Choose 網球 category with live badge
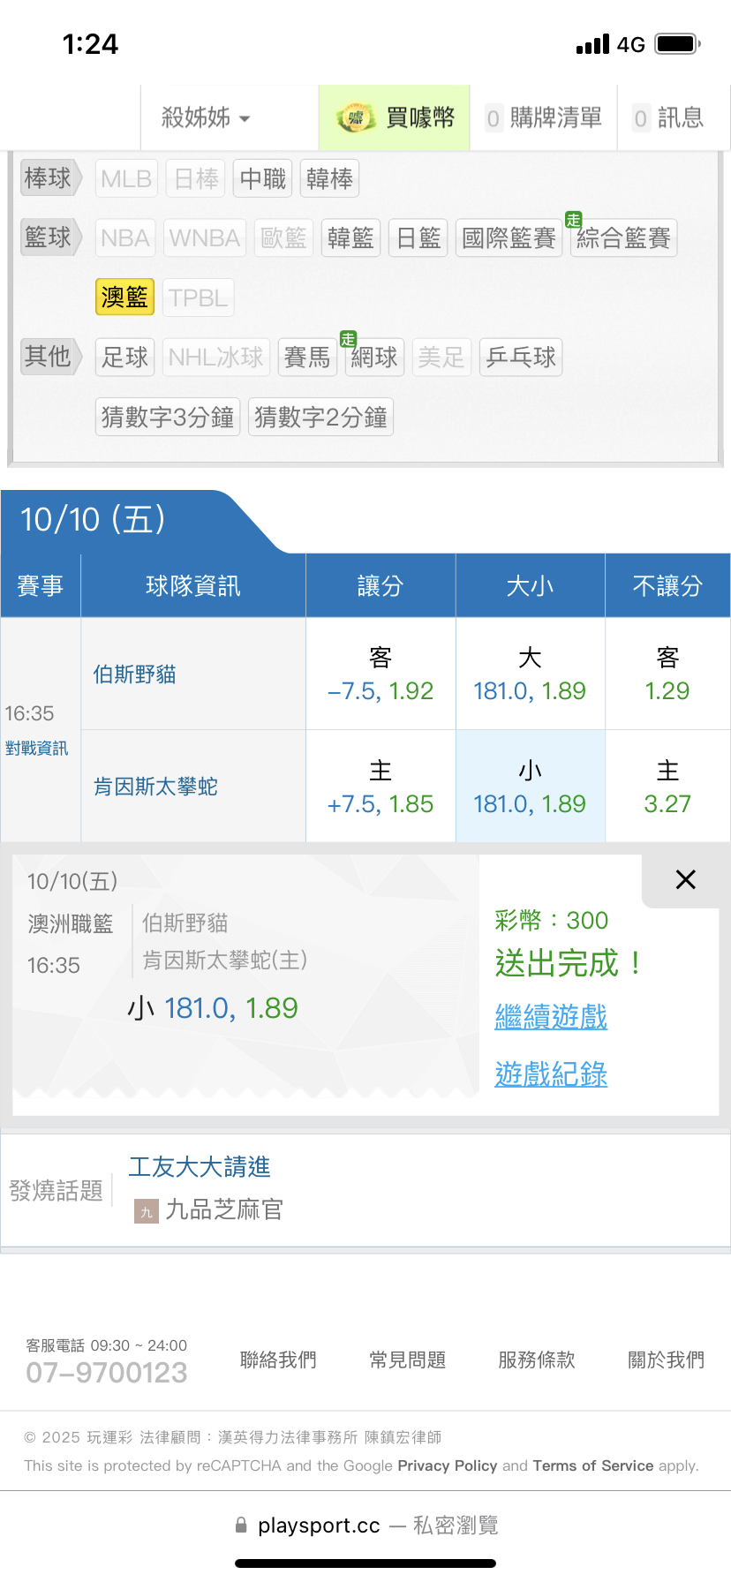This screenshot has width=731, height=1582. [x=374, y=358]
